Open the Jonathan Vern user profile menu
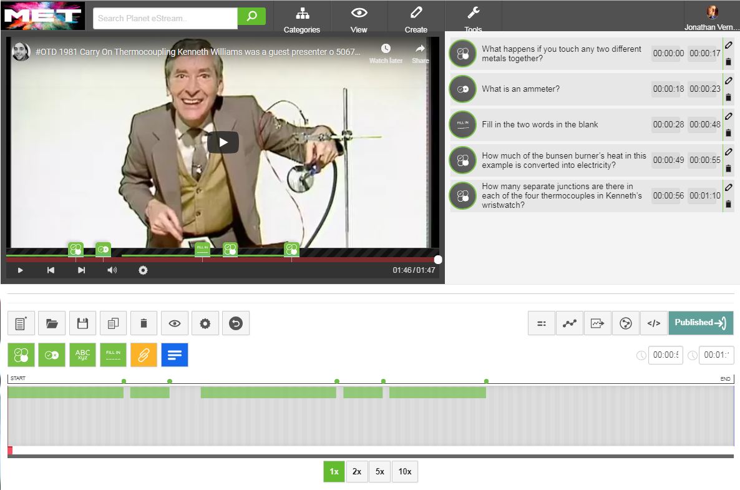740x490 pixels. [712, 18]
